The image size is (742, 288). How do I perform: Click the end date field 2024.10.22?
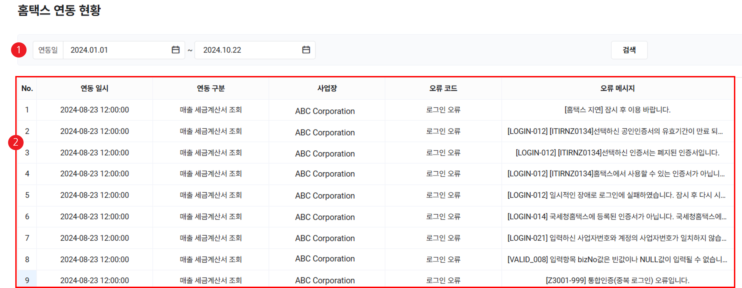pyautogui.click(x=248, y=50)
